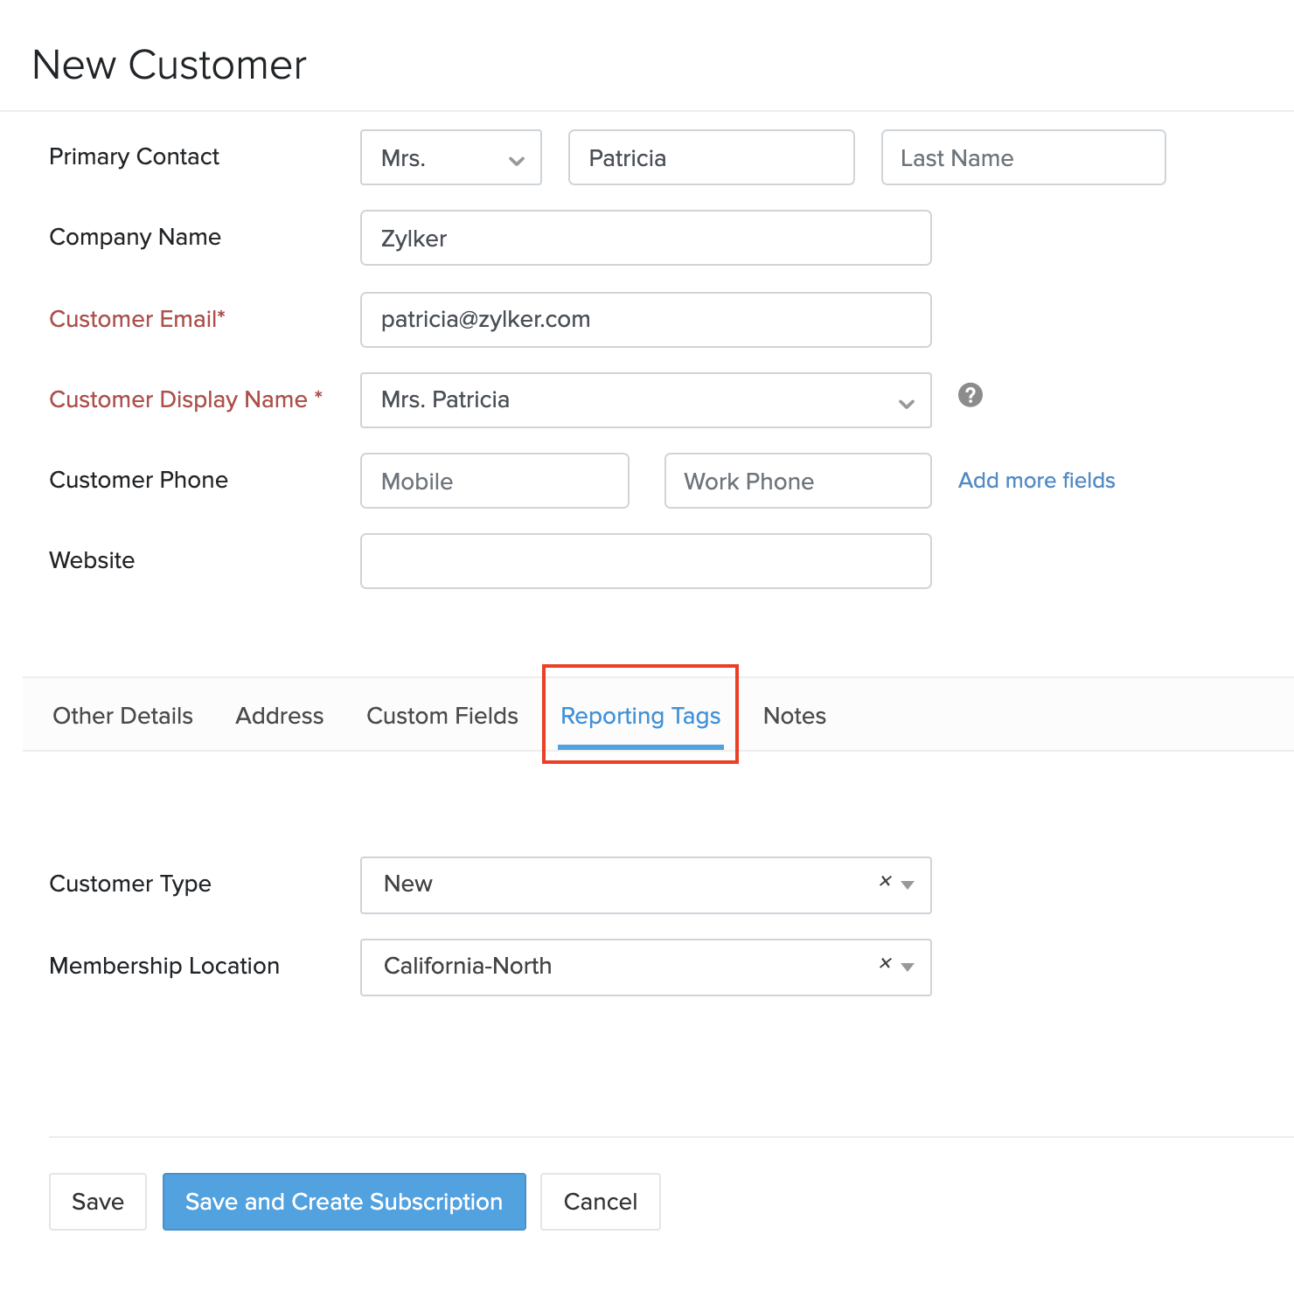Click the Add more fields link
The height and width of the screenshot is (1297, 1294).
click(x=1036, y=480)
